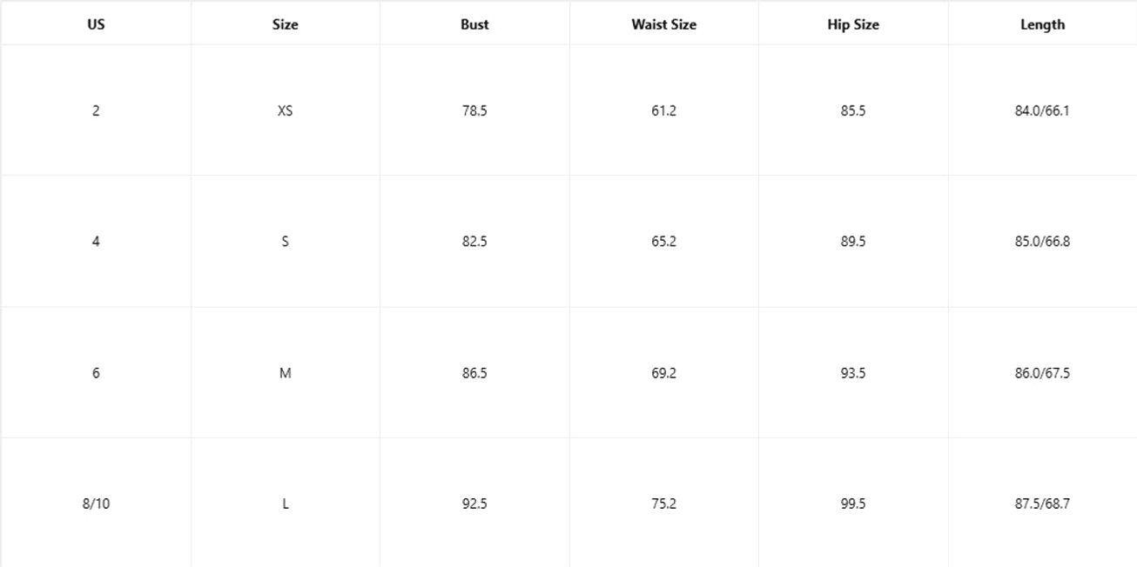The image size is (1137, 567).
Task: Select the Hip Size header
Action: point(853,24)
